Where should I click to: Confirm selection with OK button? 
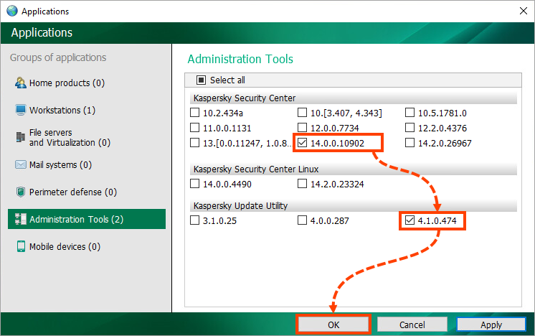click(333, 325)
